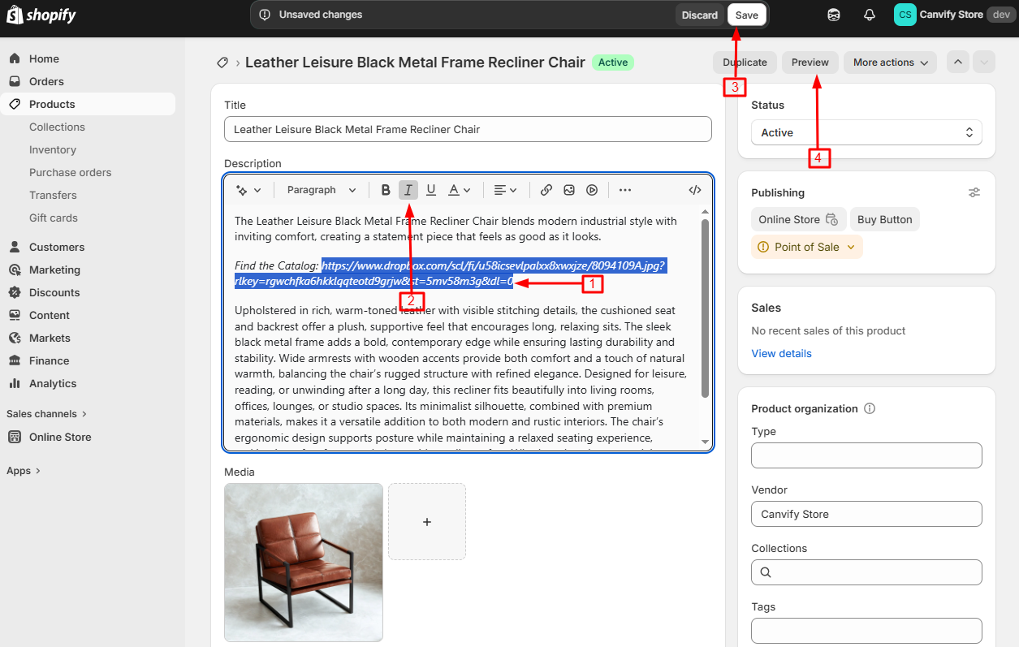This screenshot has height=647, width=1019.
Task: Insert a video using the video icon
Action: 592,189
